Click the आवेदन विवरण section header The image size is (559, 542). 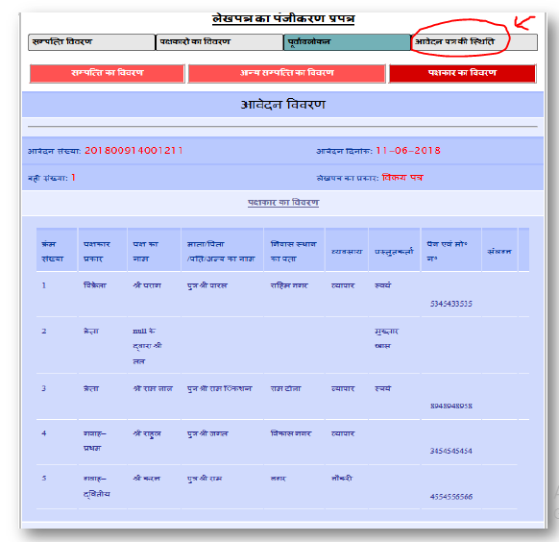(x=282, y=105)
